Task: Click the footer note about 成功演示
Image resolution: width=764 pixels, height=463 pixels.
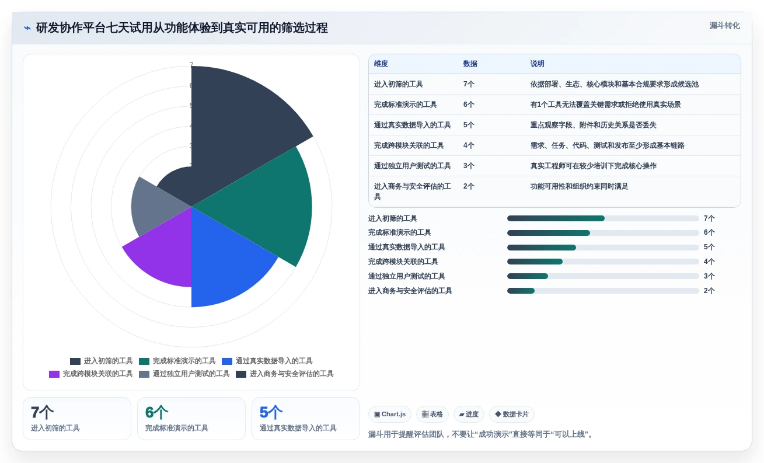Action: [x=482, y=434]
